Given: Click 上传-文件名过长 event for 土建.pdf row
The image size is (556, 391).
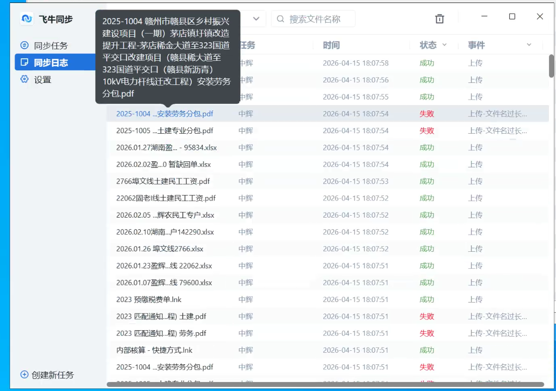Looking at the screenshot, I should pos(497,316).
